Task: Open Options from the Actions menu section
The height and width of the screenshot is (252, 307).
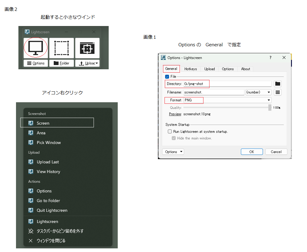Action: [x=68, y=191]
